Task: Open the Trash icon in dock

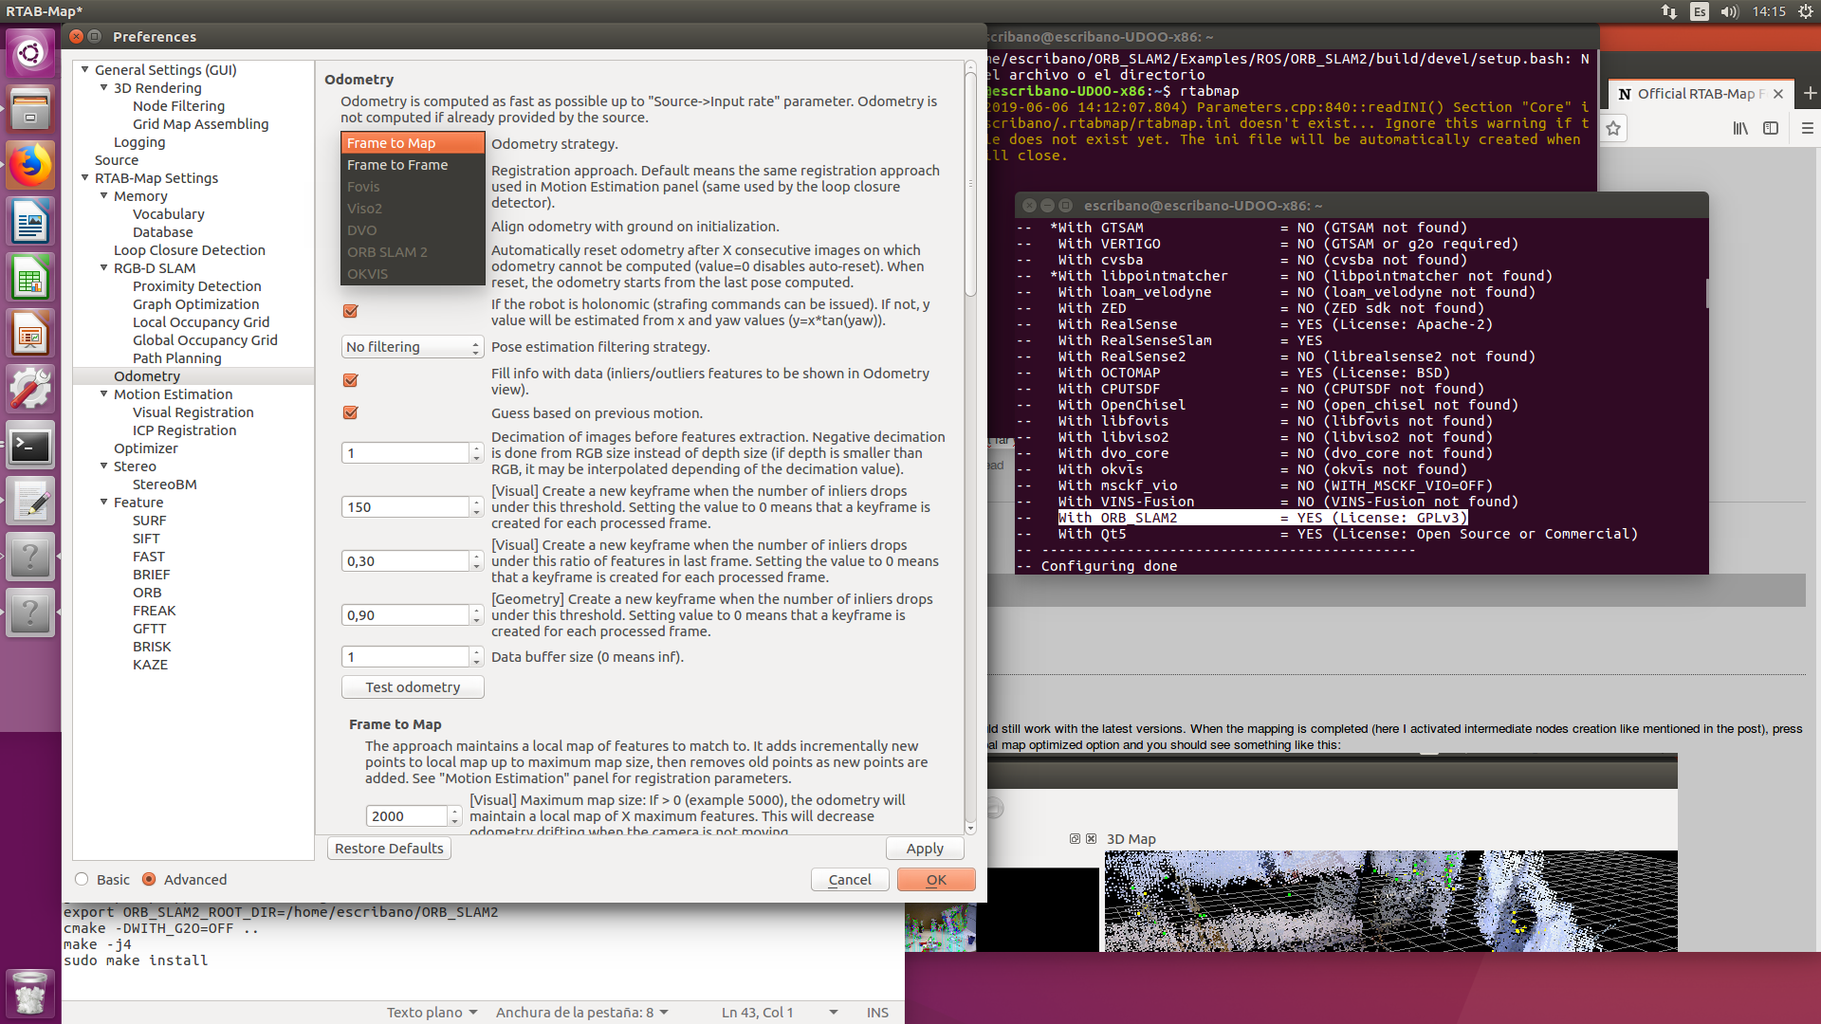Action: 30,993
